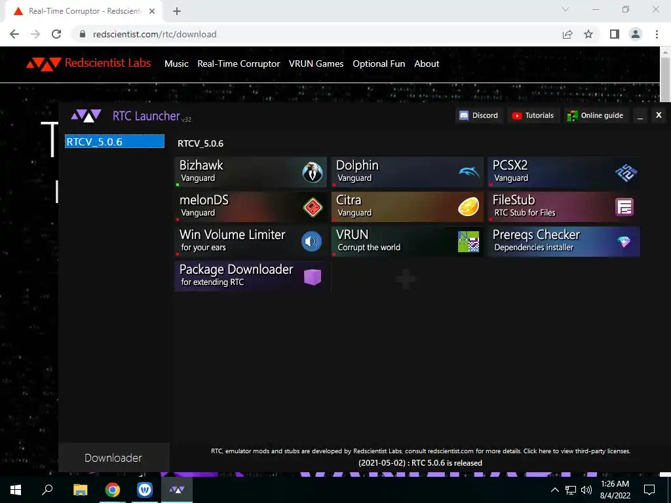View third-party licenses link
The image size is (671, 503).
(577, 451)
